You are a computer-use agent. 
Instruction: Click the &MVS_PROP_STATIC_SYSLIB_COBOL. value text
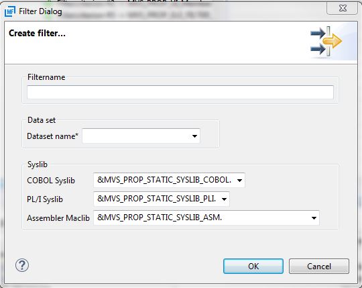[164, 180]
